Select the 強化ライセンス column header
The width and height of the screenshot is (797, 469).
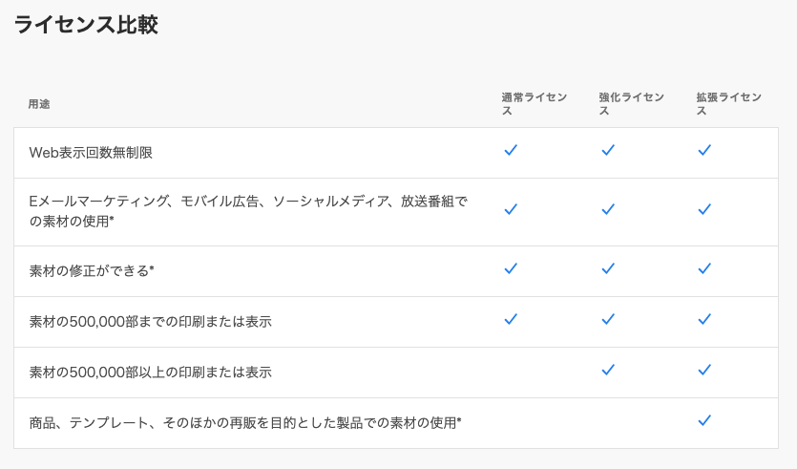631,104
